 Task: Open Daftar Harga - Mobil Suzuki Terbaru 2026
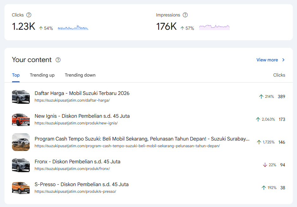pyautogui.click(x=82, y=93)
